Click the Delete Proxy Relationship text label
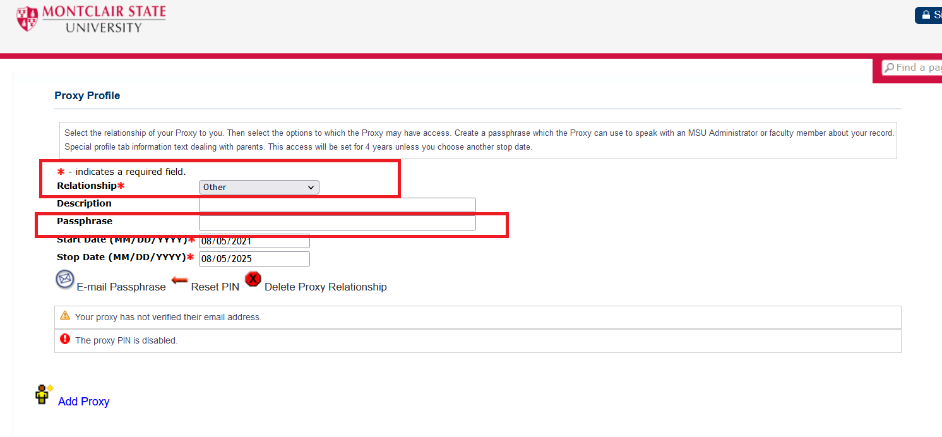The width and height of the screenshot is (942, 437). click(x=325, y=287)
